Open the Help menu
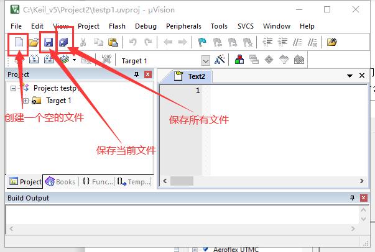375x252 pixels. [307, 26]
